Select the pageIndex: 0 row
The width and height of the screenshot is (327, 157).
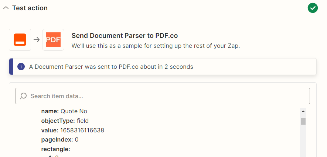[60, 140]
